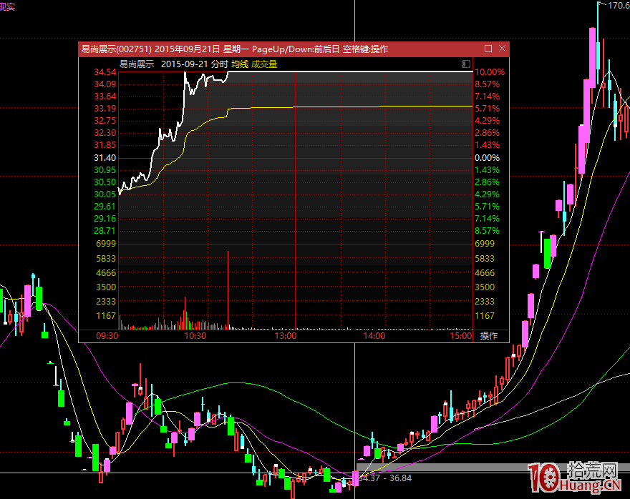This screenshot has width=630, height=499.
Task: Click the 31.40 reference price label
Action: coord(105,158)
